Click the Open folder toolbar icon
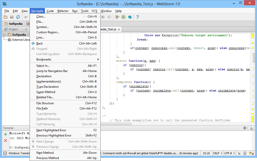257x161 pixels. [x=6, y=17]
